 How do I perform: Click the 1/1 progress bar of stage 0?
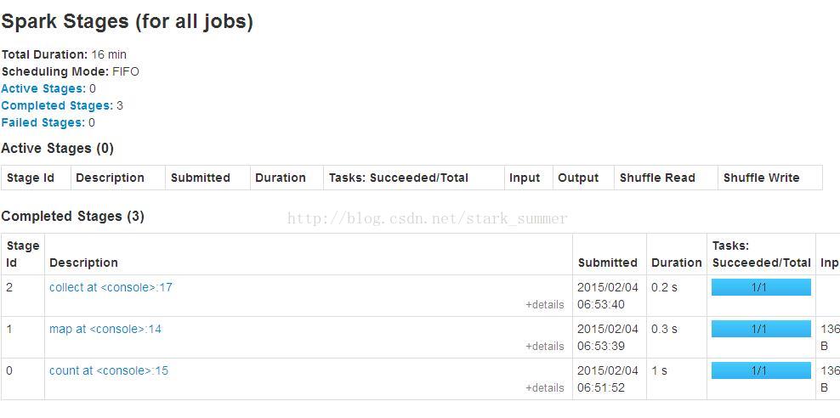pos(761,370)
